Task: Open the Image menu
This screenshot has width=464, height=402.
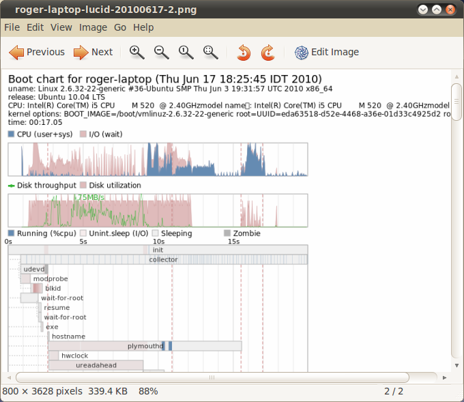Action: click(93, 27)
